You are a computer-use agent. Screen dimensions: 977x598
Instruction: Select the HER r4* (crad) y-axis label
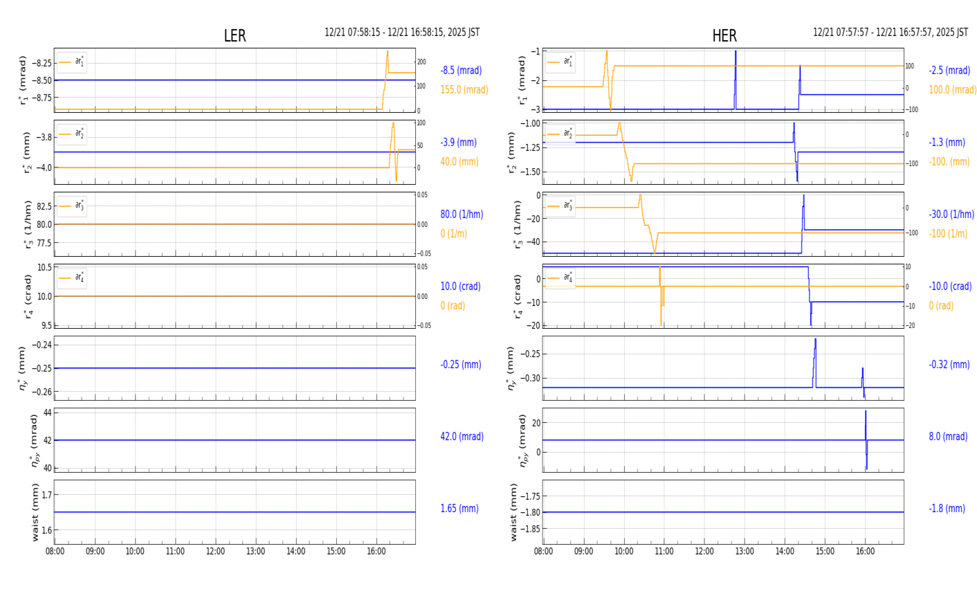point(517,296)
